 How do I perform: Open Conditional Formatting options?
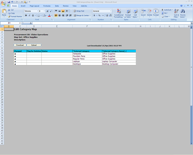click(x=119, y=13)
